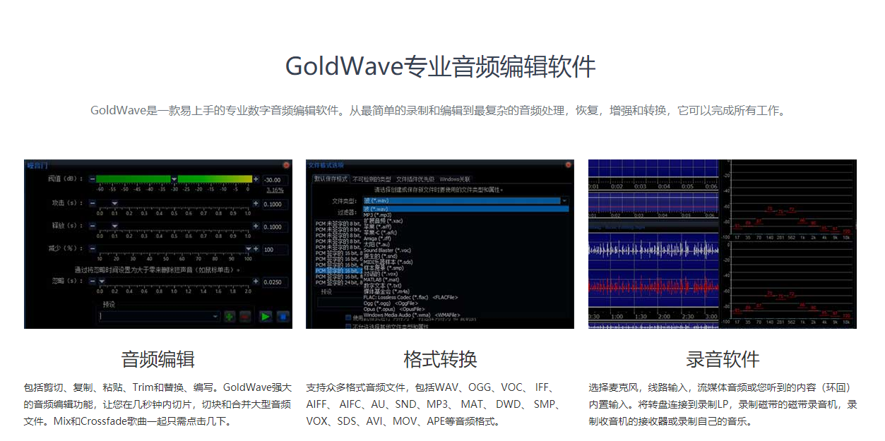Click the 3.16% link under threshold value
This screenshot has height=441, width=885.
[275, 190]
